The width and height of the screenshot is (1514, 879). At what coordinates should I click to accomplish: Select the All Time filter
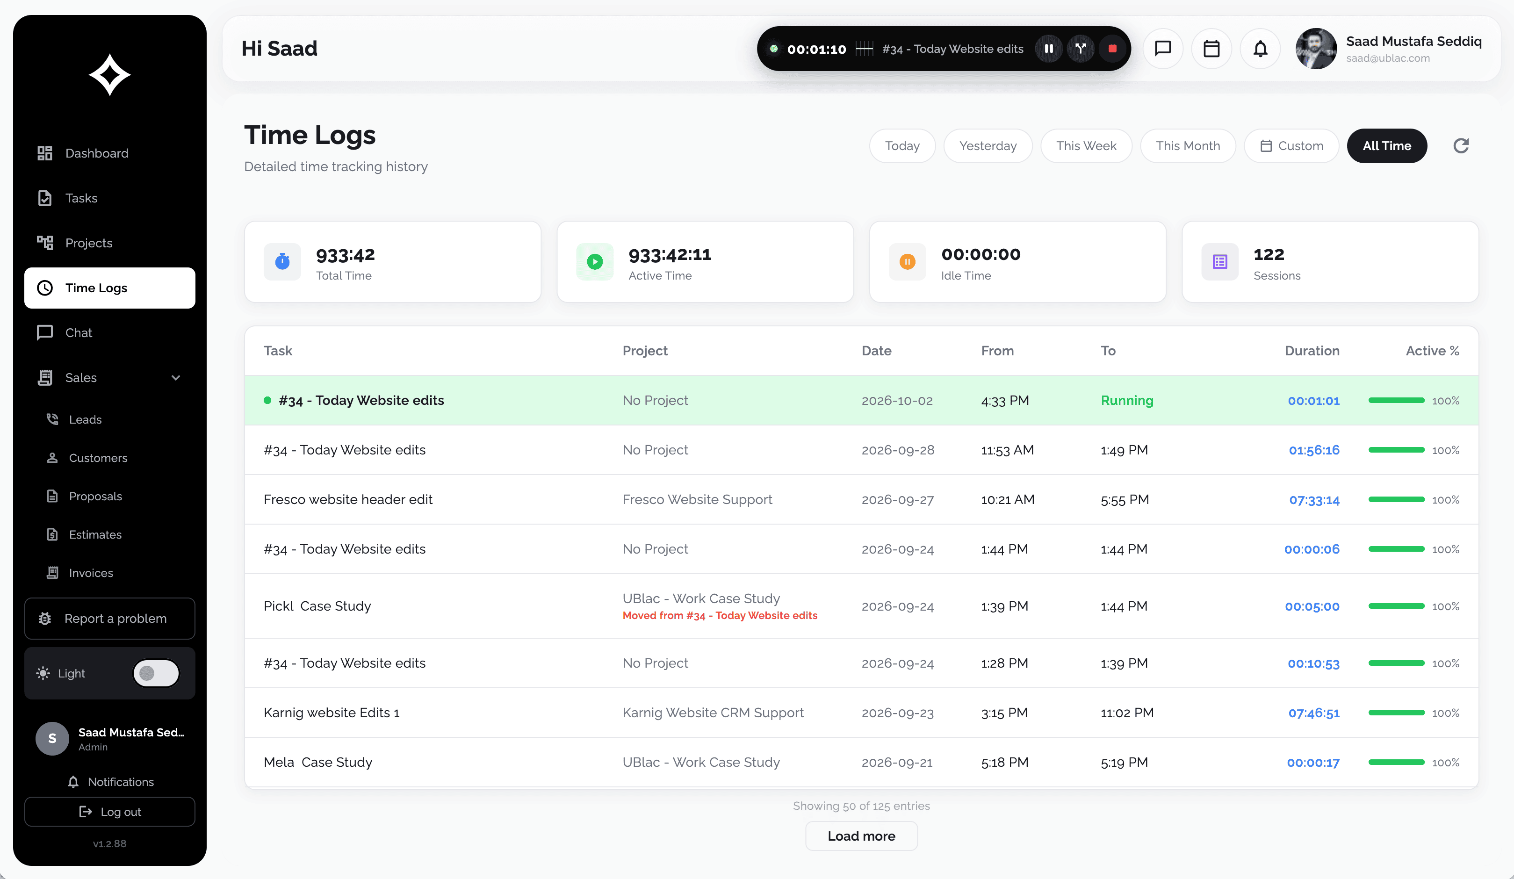point(1387,146)
